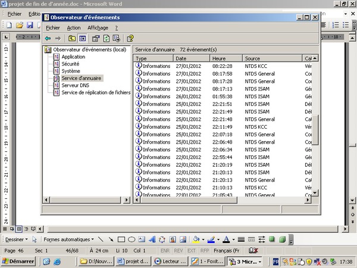
Task: Click the back arrow in Event Viewer toolbar
Action: (x=48, y=38)
